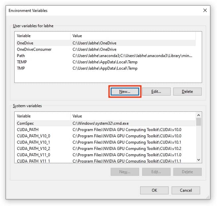
Task: Click the CUDA\v11.0 value cell
Action: [x=127, y=155]
